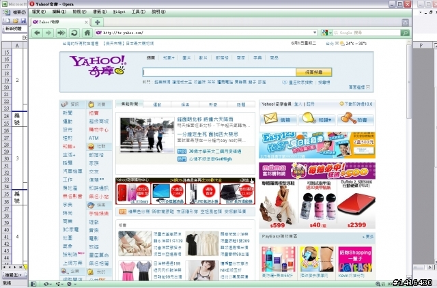Open the red 拍賣 link in sidebar
This screenshot has width=437, height=288.
pos(94,113)
